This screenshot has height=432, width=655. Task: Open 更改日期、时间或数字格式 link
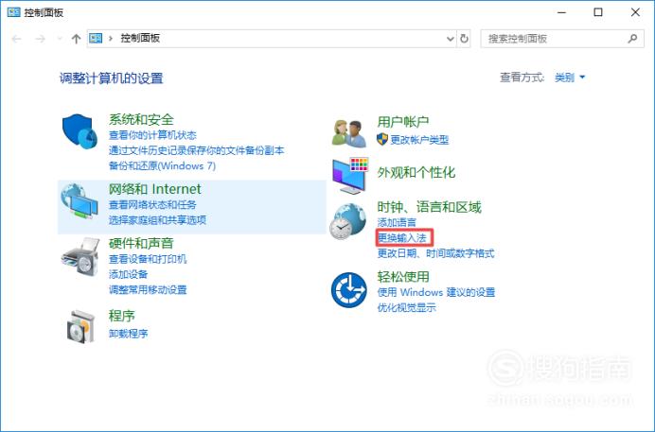[435, 253]
